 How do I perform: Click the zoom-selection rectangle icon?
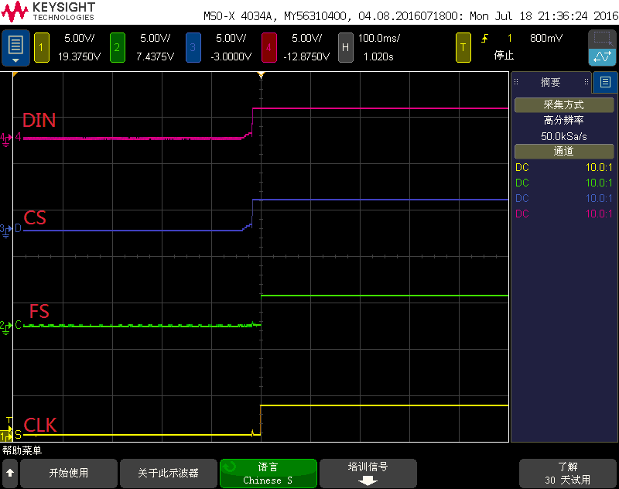[602, 39]
